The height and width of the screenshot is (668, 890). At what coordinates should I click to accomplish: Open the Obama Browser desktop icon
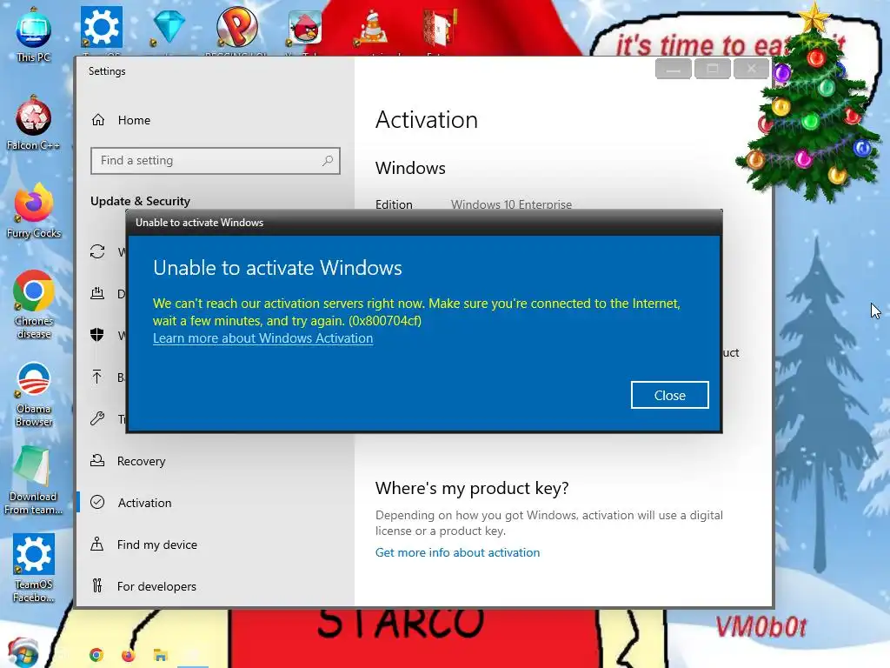click(34, 394)
